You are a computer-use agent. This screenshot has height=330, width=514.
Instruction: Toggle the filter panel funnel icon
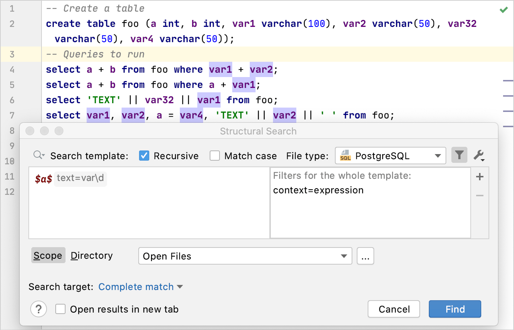459,155
